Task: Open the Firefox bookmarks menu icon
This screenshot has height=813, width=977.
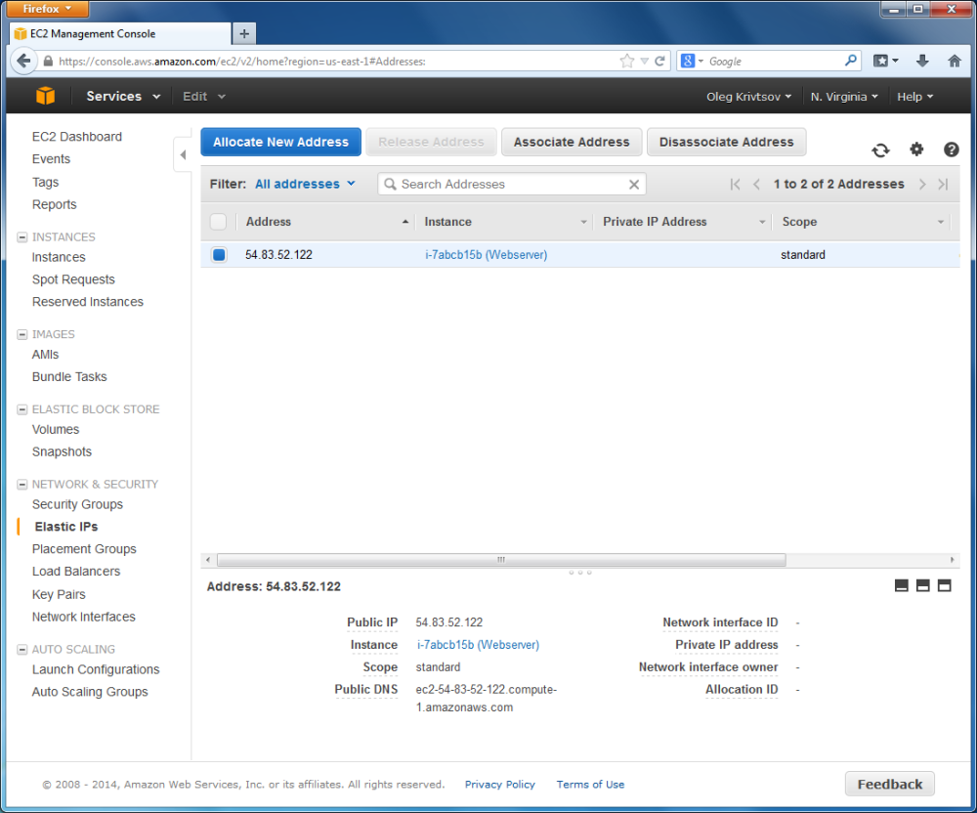Action: point(885,61)
